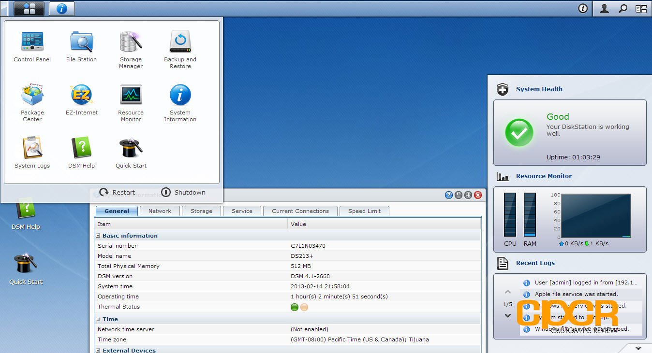Open Quick Start desktop shortcut
The width and height of the screenshot is (652, 353).
pos(26,269)
